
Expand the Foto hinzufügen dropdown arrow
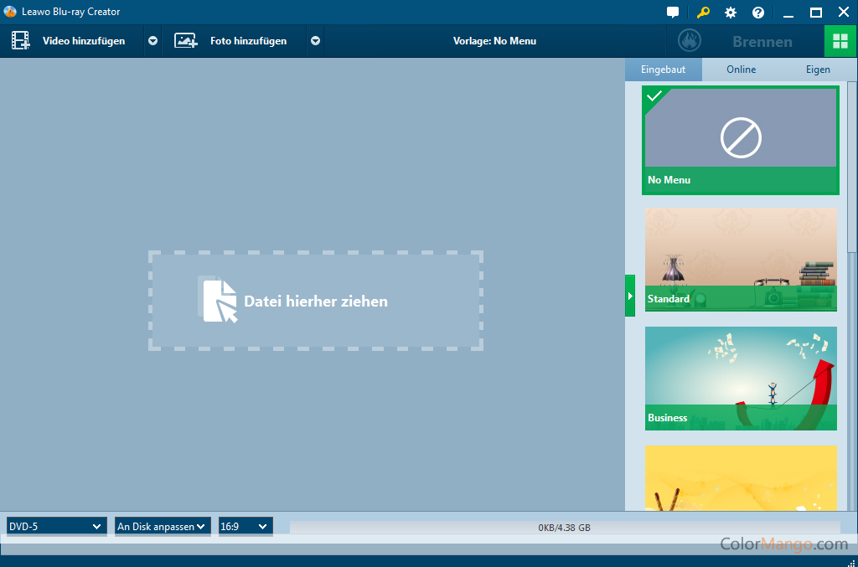tap(316, 41)
